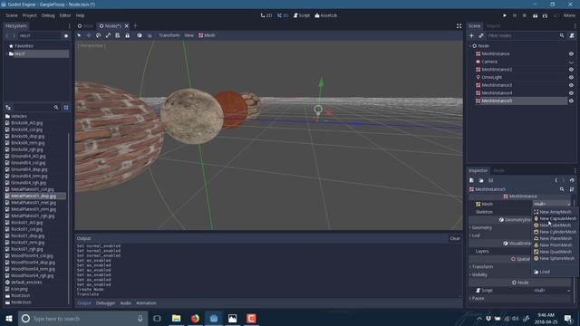Click the List Select tool icon
This screenshot has height=326, width=580.
tap(118, 35)
